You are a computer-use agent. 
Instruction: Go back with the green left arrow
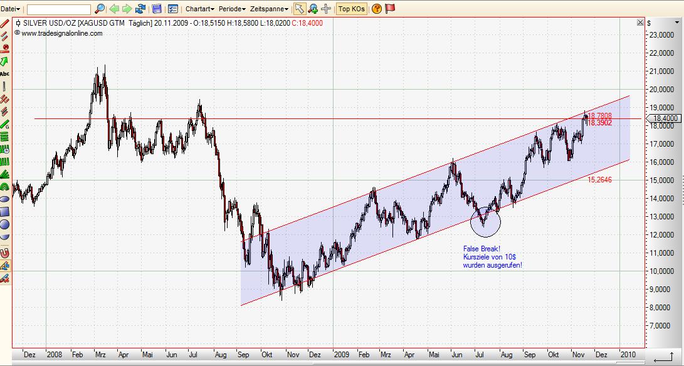click(114, 8)
